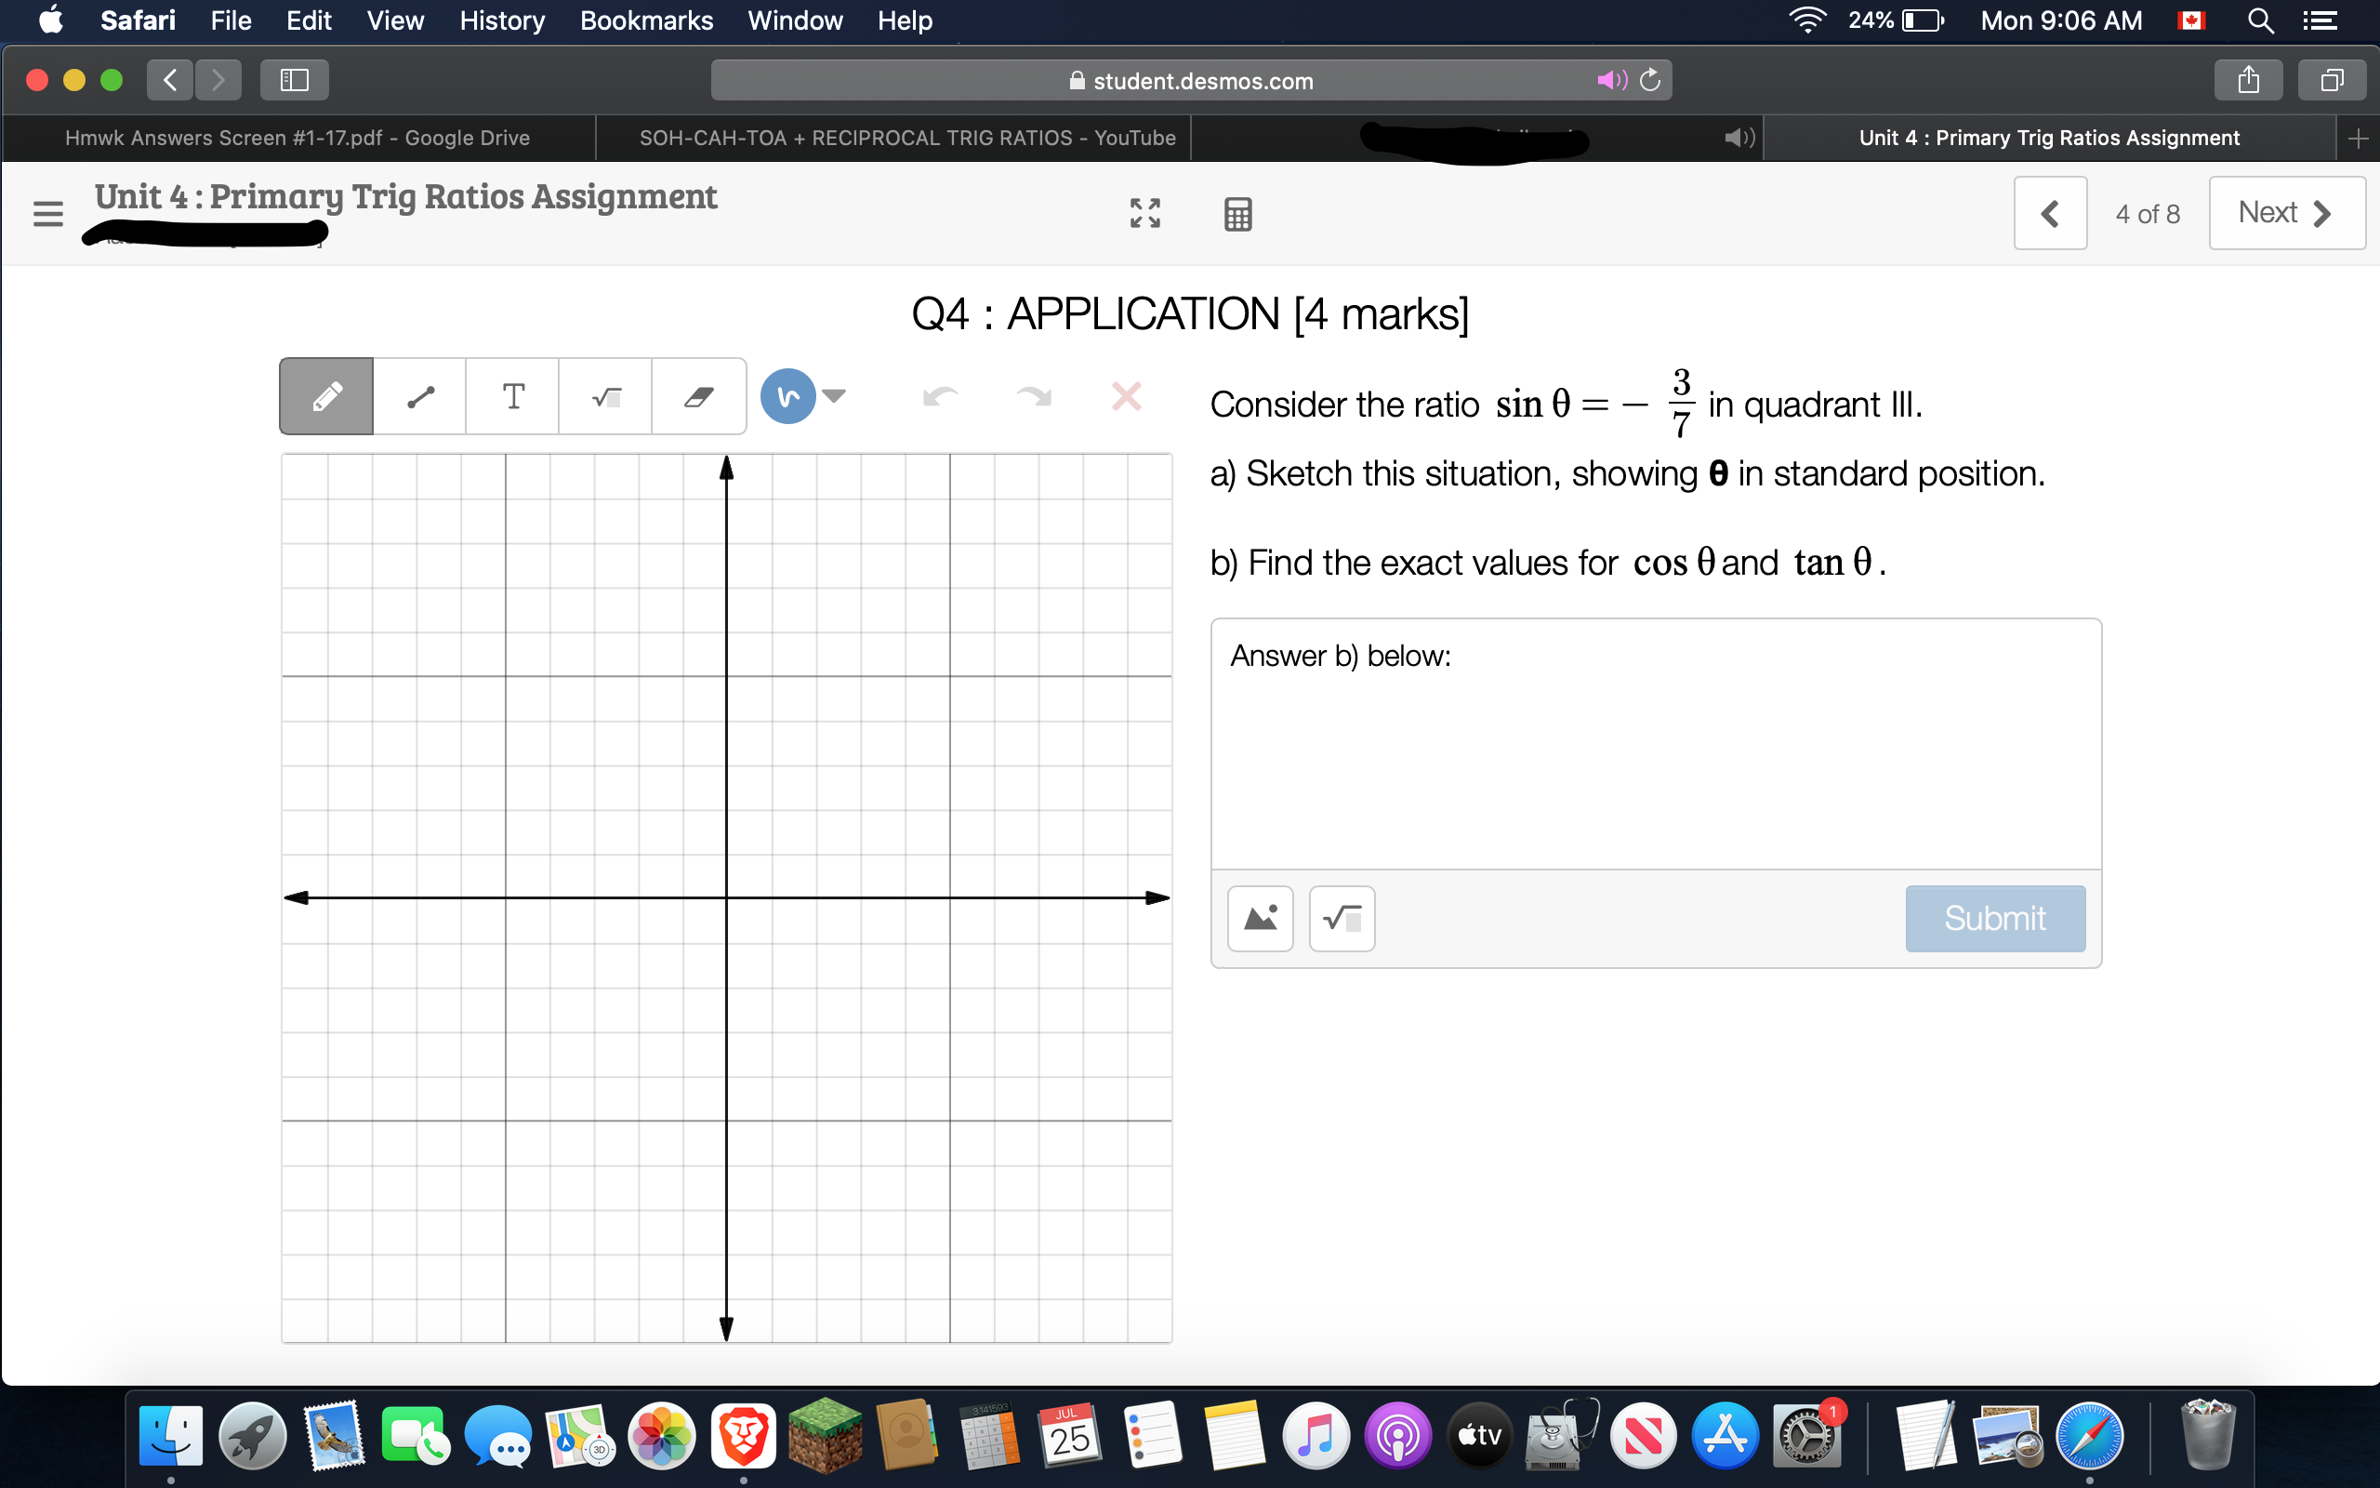Mute audio from the address bar speaker

tap(1611, 81)
